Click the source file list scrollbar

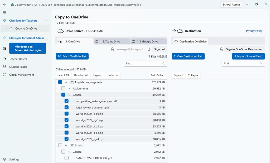click(166, 96)
